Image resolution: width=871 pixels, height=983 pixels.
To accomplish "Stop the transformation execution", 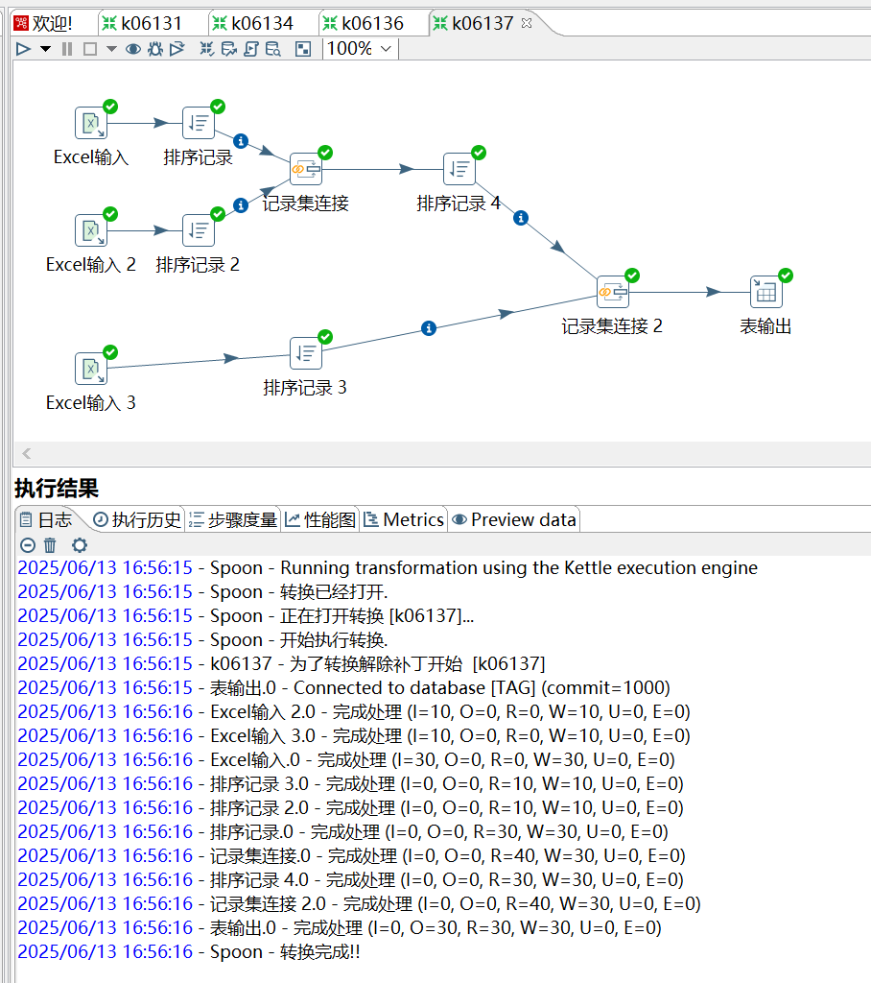I will (x=90, y=49).
